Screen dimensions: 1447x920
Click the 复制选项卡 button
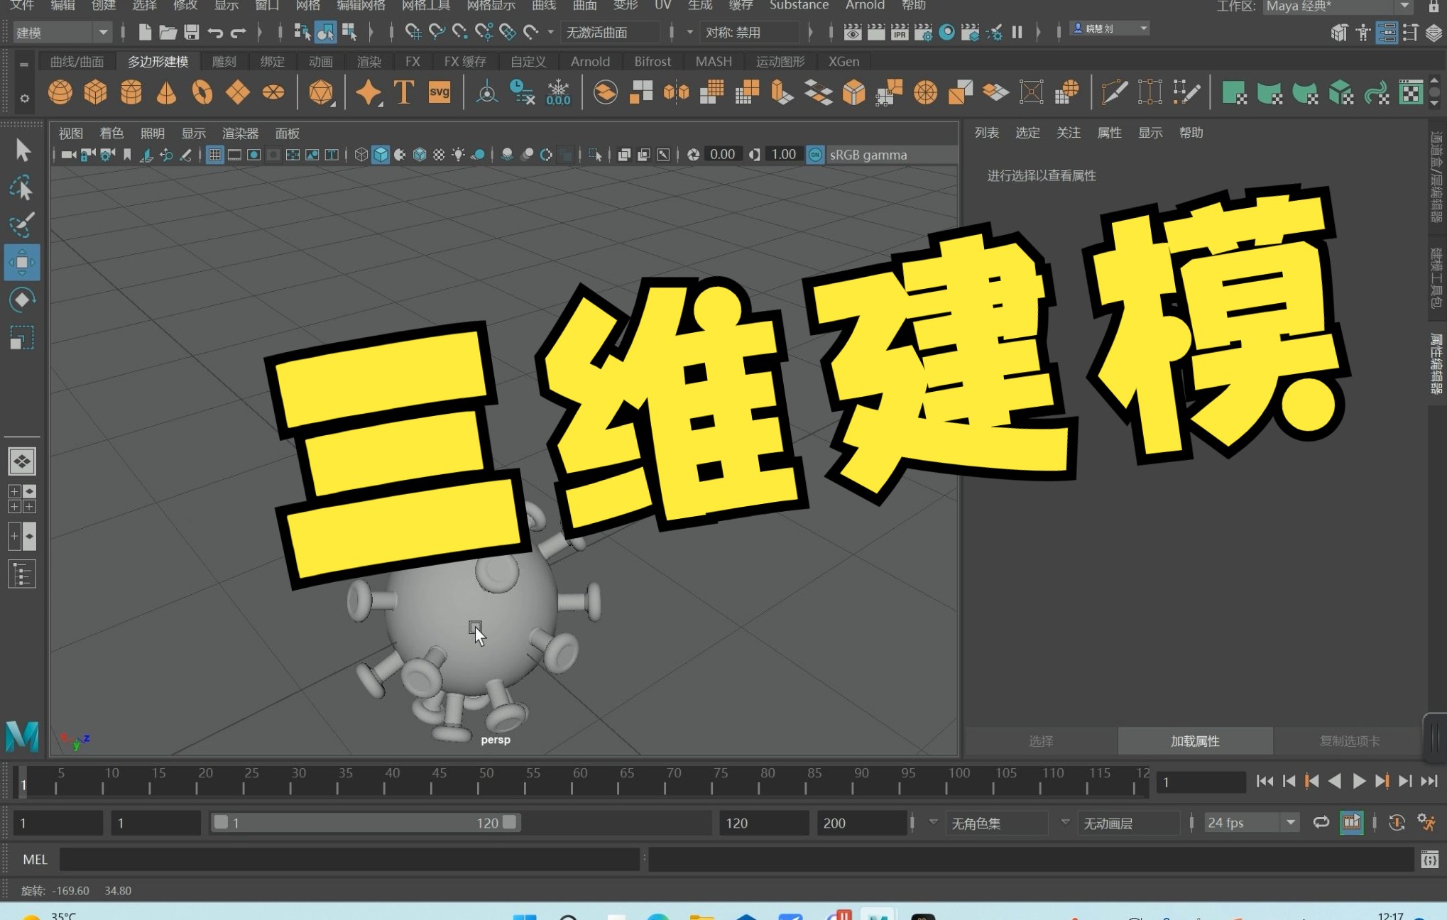click(1348, 740)
